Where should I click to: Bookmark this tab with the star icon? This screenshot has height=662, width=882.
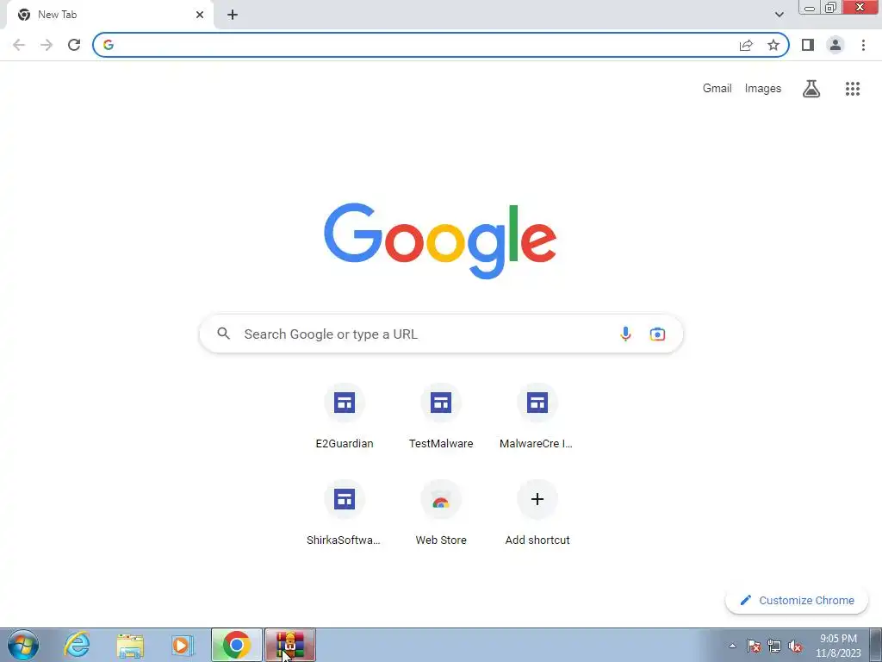773,45
